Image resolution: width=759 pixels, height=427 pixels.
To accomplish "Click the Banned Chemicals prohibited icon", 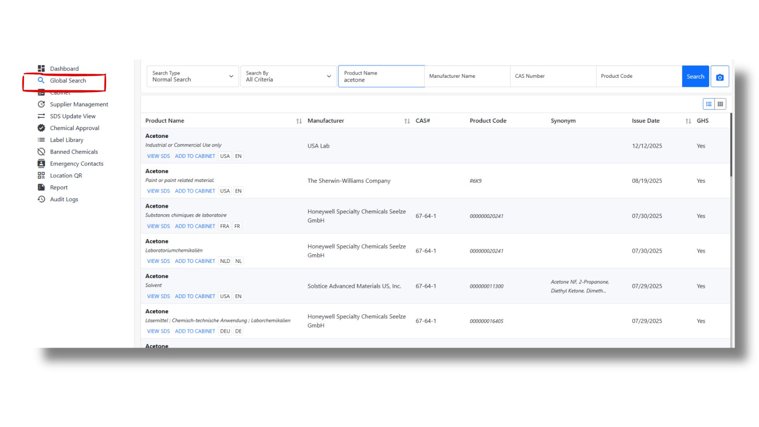I will click(41, 152).
